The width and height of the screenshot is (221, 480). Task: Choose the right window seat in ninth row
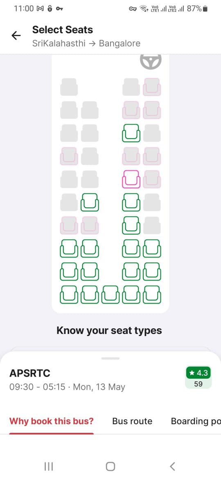[x=152, y=271]
